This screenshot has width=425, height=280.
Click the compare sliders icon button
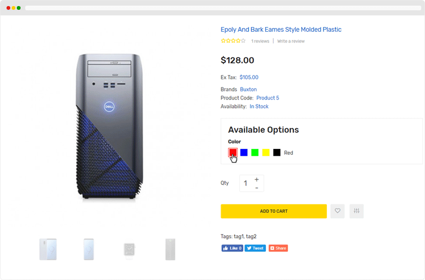pyautogui.click(x=356, y=211)
